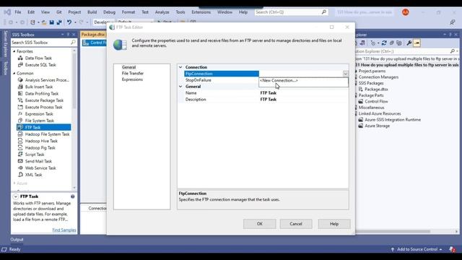The width and height of the screenshot is (462, 260).
Task: Open the Server Explorer side tab
Action: (x=5, y=44)
